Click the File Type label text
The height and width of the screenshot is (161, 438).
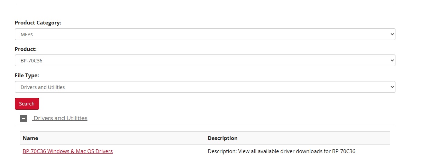[x=27, y=75]
